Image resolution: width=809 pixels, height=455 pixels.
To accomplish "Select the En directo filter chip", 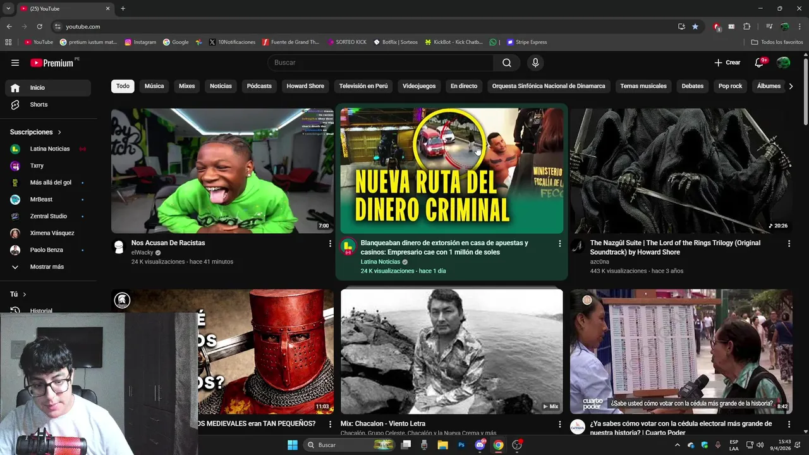I will click(464, 86).
